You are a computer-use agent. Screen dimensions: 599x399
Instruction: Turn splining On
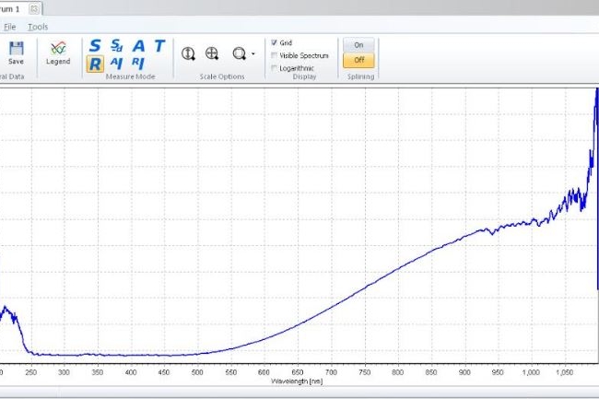358,44
